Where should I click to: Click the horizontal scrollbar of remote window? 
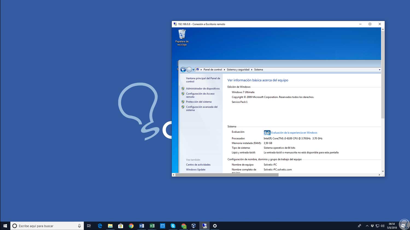click(227, 175)
